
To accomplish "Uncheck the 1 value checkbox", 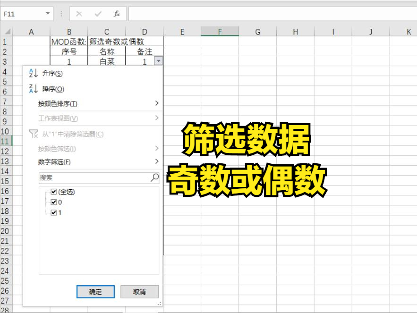I will pos(54,212).
